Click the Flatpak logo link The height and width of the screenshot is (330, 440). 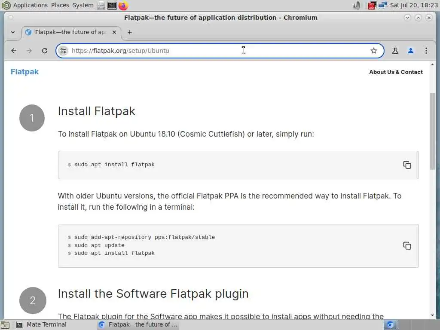click(24, 72)
